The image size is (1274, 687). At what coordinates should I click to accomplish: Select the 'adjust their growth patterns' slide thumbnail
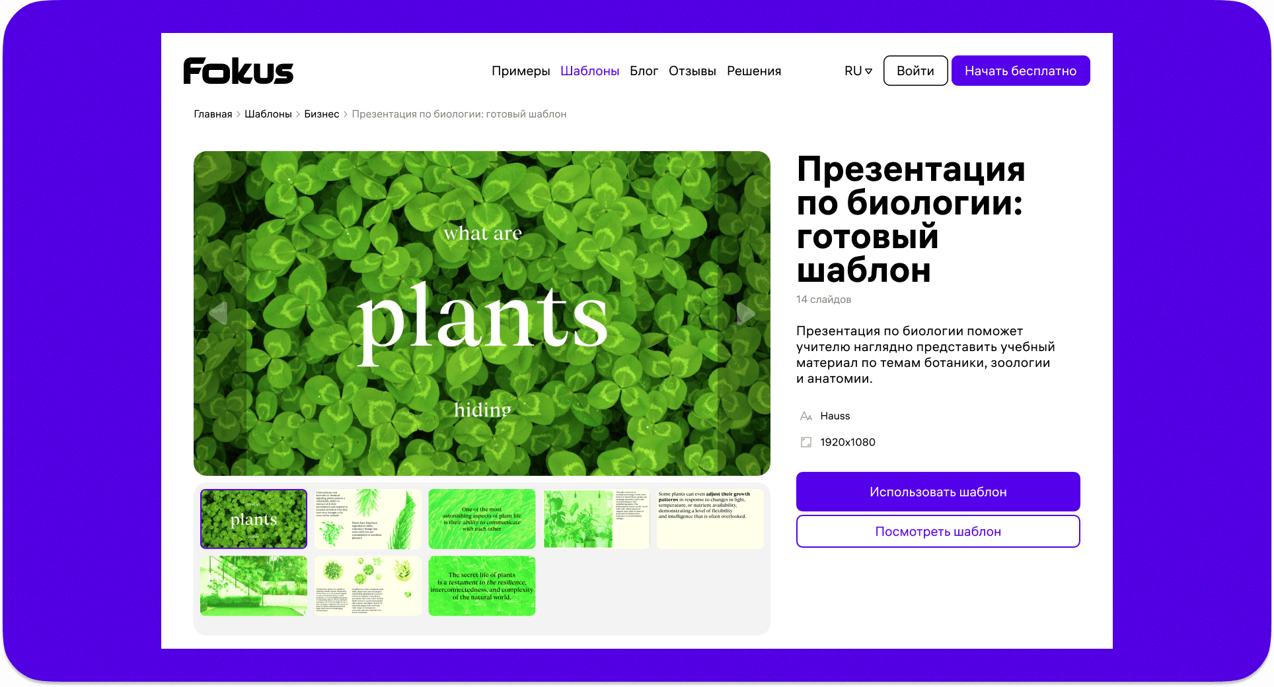coord(710,519)
